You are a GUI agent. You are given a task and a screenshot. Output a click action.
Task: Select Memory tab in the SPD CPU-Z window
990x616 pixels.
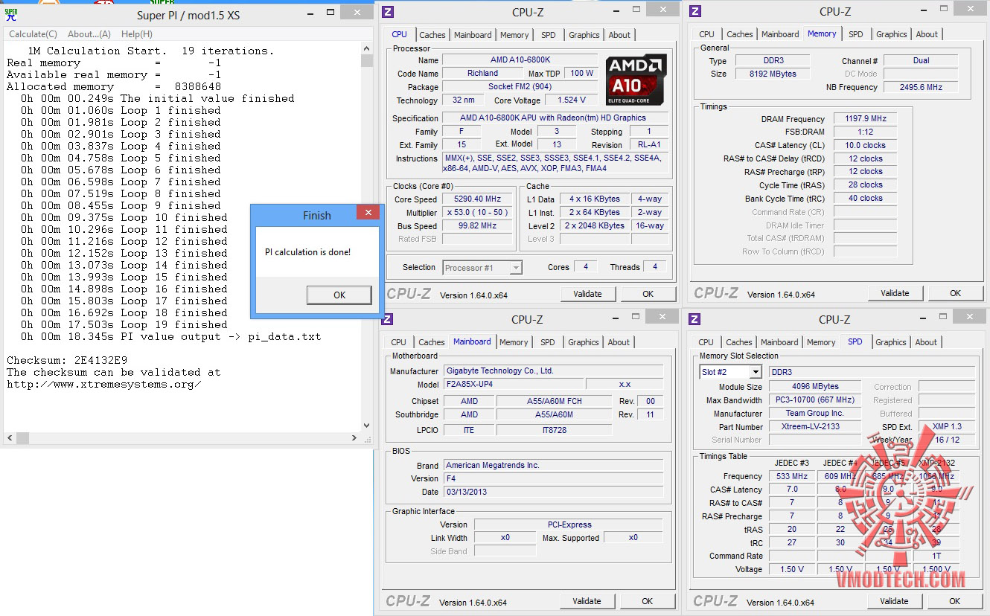pos(821,342)
